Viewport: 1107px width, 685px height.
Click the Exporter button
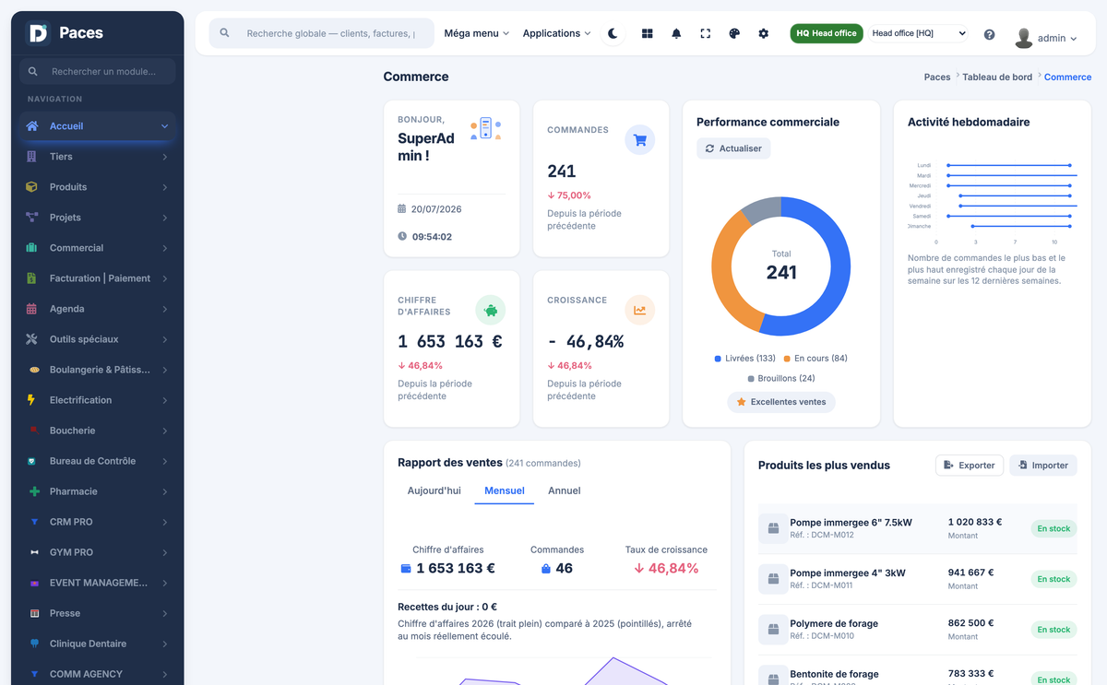(x=970, y=466)
